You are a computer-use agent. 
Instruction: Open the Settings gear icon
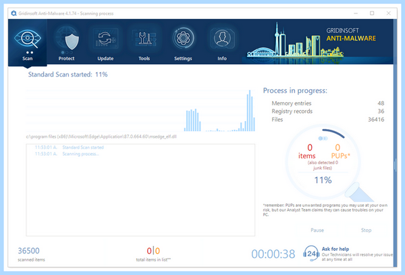click(183, 39)
